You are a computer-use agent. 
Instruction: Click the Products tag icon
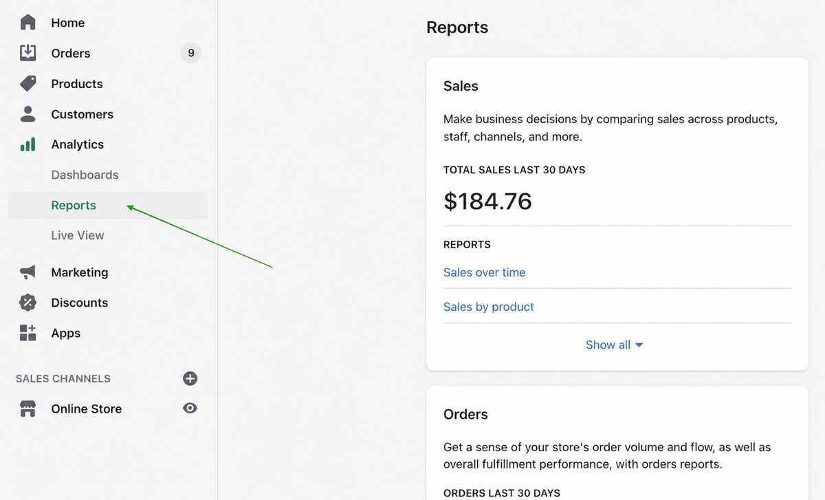[27, 84]
